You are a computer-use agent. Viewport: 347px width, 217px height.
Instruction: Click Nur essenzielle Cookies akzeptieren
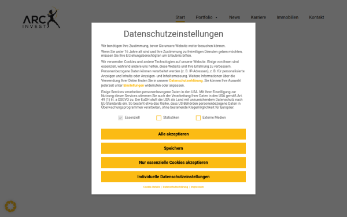173,163
